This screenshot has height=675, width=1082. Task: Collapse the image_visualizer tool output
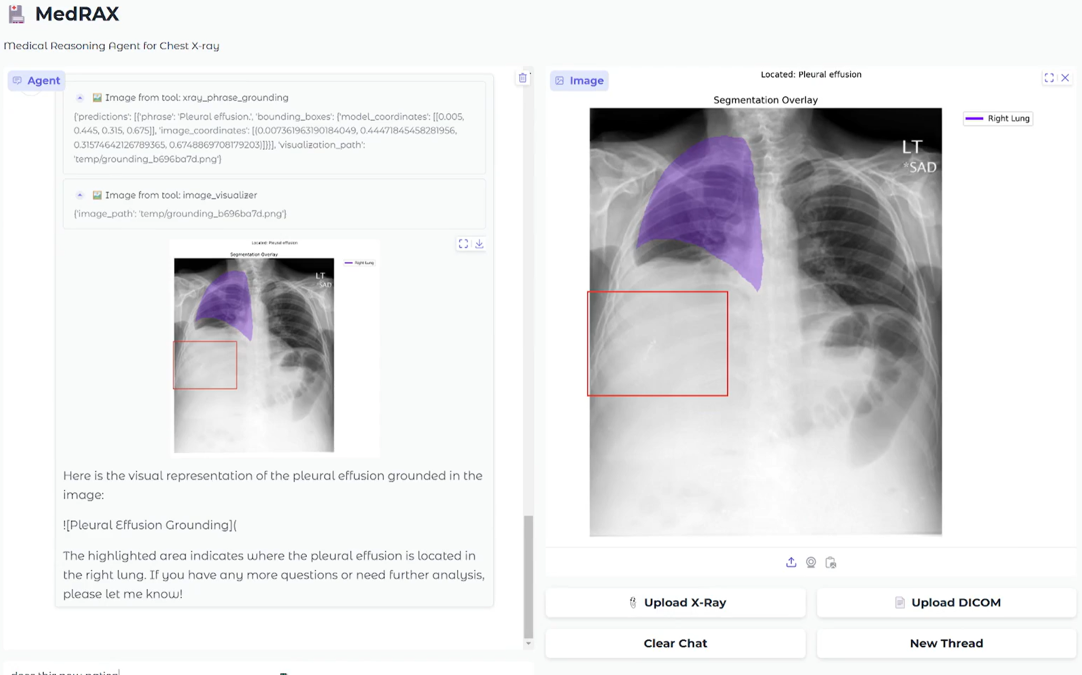tap(80, 195)
